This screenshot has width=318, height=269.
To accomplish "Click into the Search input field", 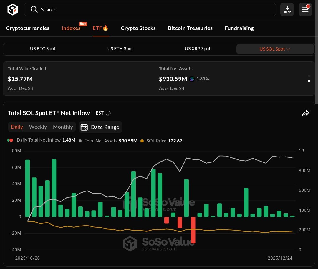I will coord(153,9).
